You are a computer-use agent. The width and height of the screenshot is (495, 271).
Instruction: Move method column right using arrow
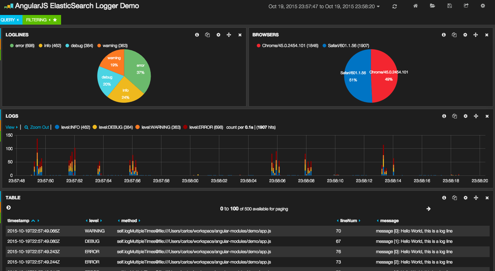[140, 221]
